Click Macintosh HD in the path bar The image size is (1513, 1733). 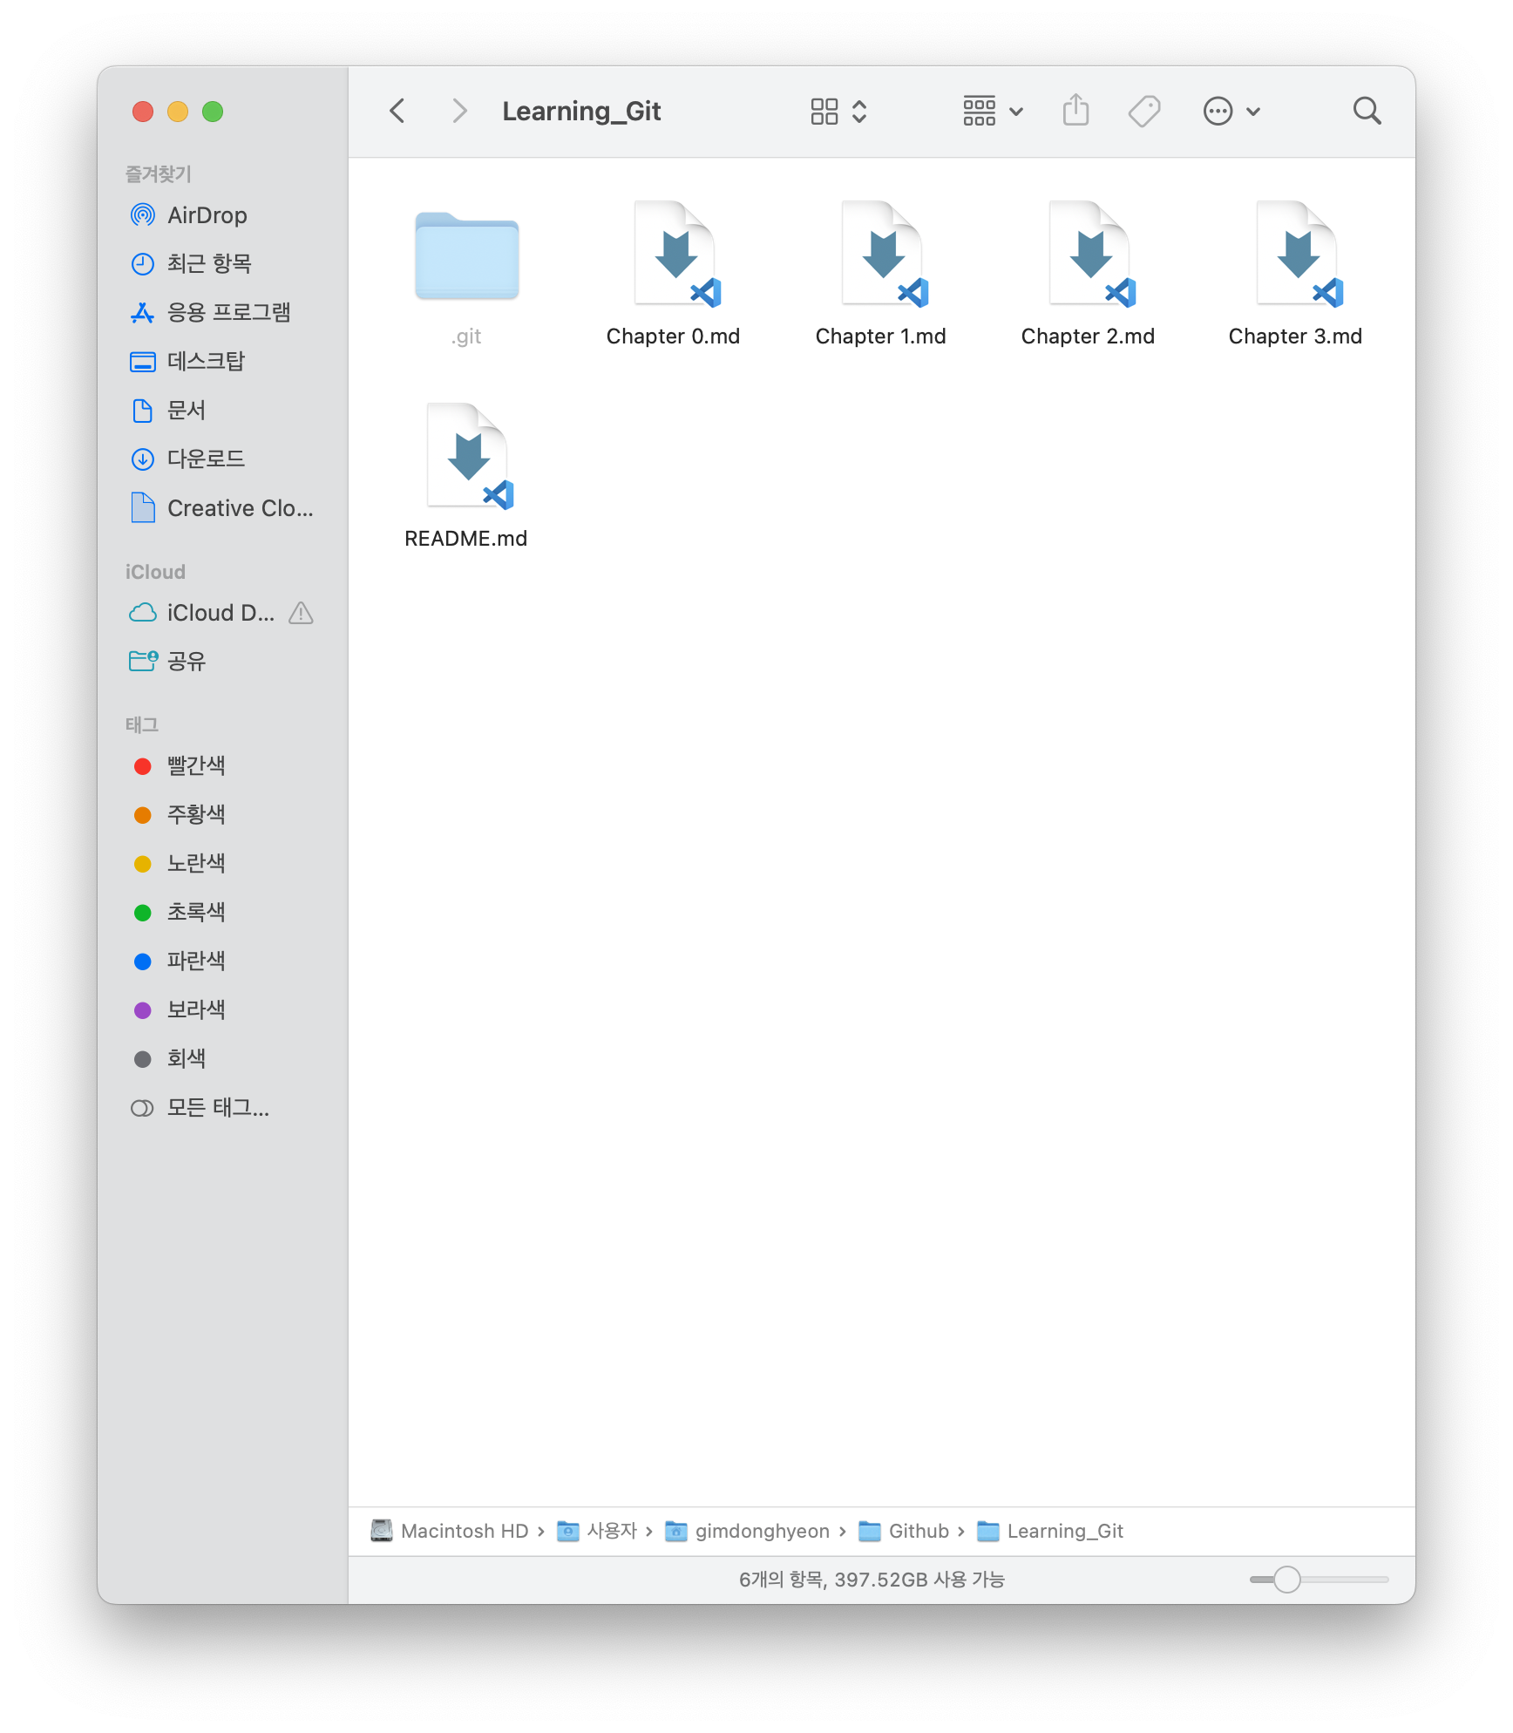[x=450, y=1531]
